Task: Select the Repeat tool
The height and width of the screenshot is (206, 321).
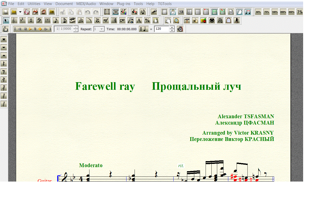Action: tap(114, 20)
